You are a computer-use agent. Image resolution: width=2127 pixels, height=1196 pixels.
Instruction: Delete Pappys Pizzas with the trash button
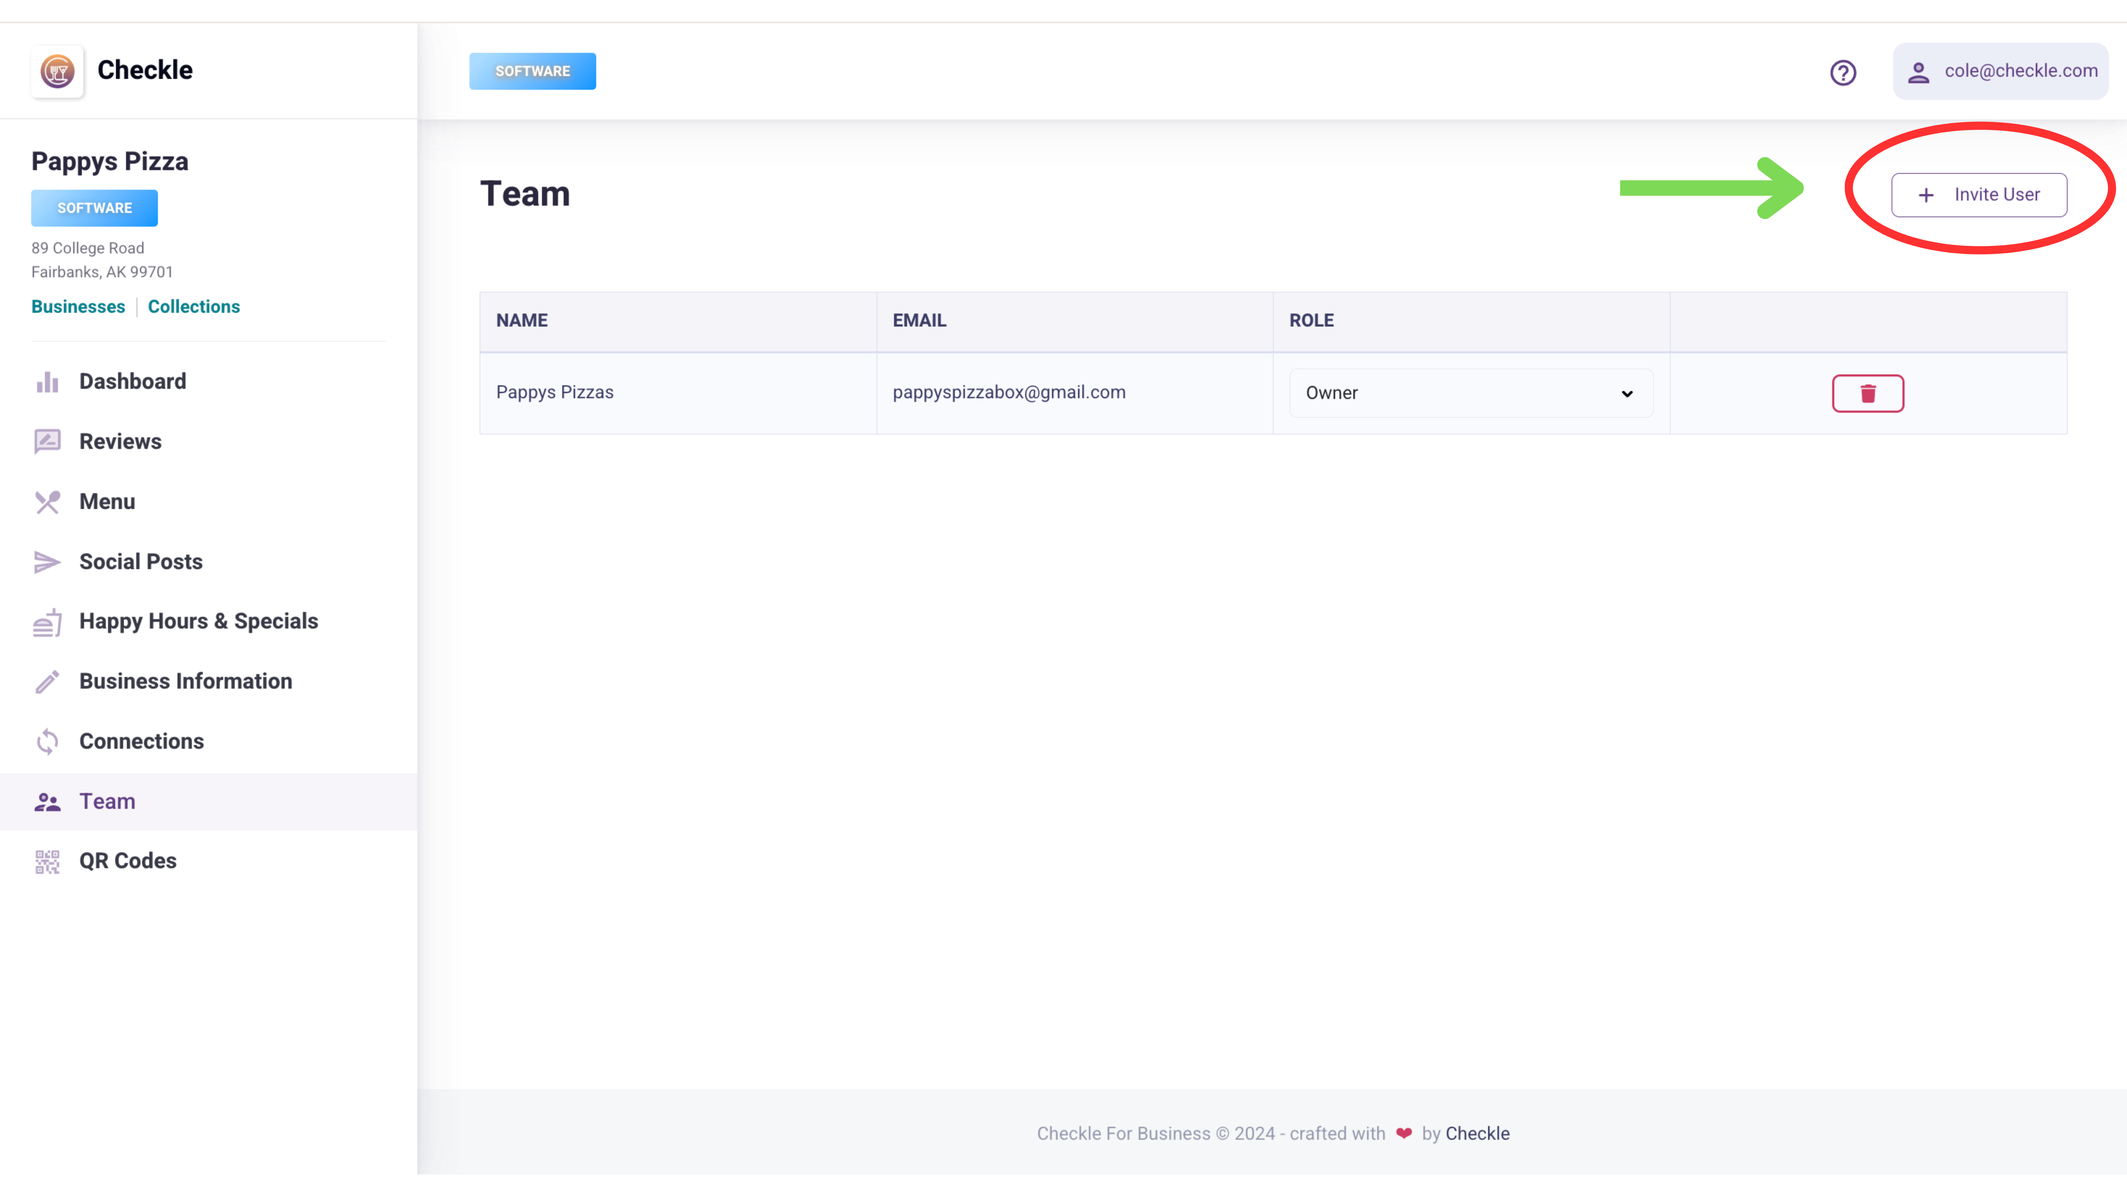point(1868,393)
